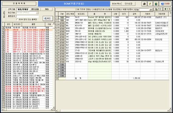
Task: Click sub-code cell 'SMAF-01' in BOM row 7
Action: 81,34
